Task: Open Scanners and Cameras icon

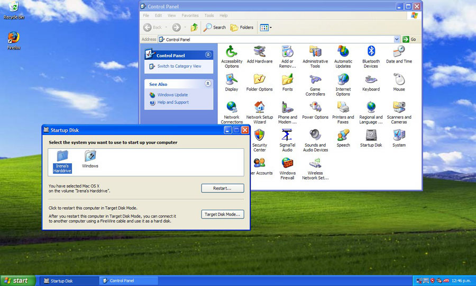Action: (399, 112)
